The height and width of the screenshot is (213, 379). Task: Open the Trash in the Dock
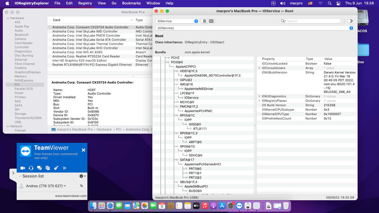click(286, 206)
